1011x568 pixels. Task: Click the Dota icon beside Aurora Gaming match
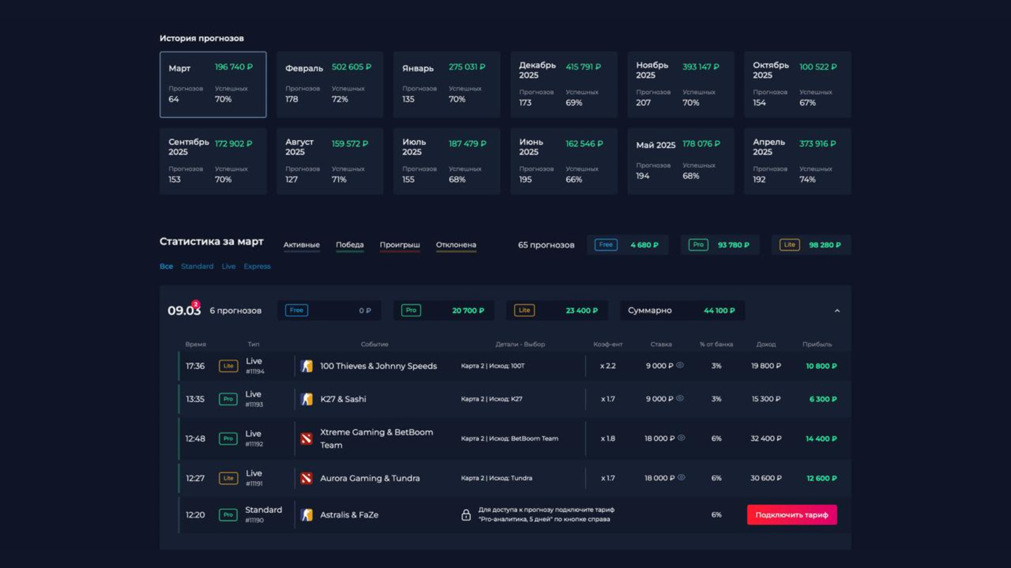pyautogui.click(x=306, y=478)
